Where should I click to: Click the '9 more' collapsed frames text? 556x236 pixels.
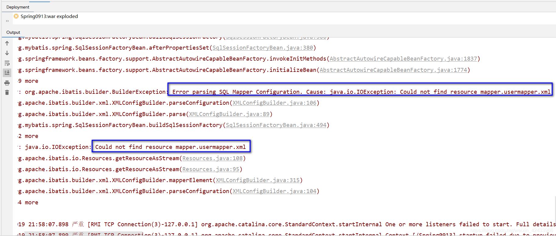coord(28,81)
